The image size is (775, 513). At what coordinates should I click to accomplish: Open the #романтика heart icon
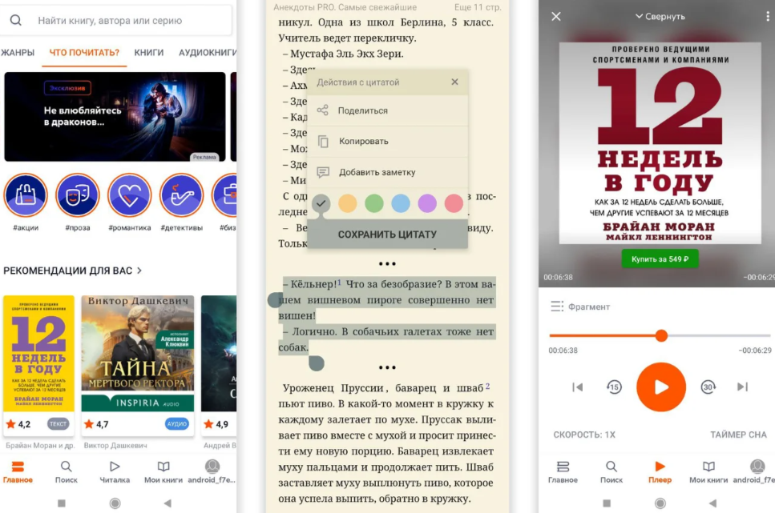130,195
